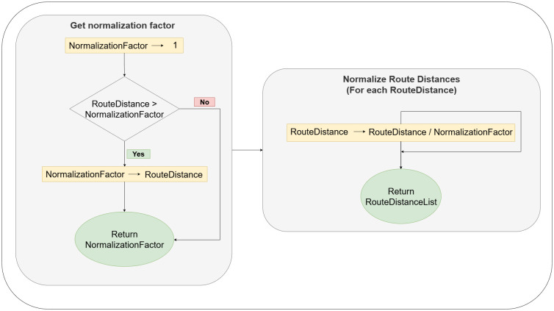Click the red 'No' label
Screen dimensions: 554x311
pyautogui.click(x=204, y=101)
